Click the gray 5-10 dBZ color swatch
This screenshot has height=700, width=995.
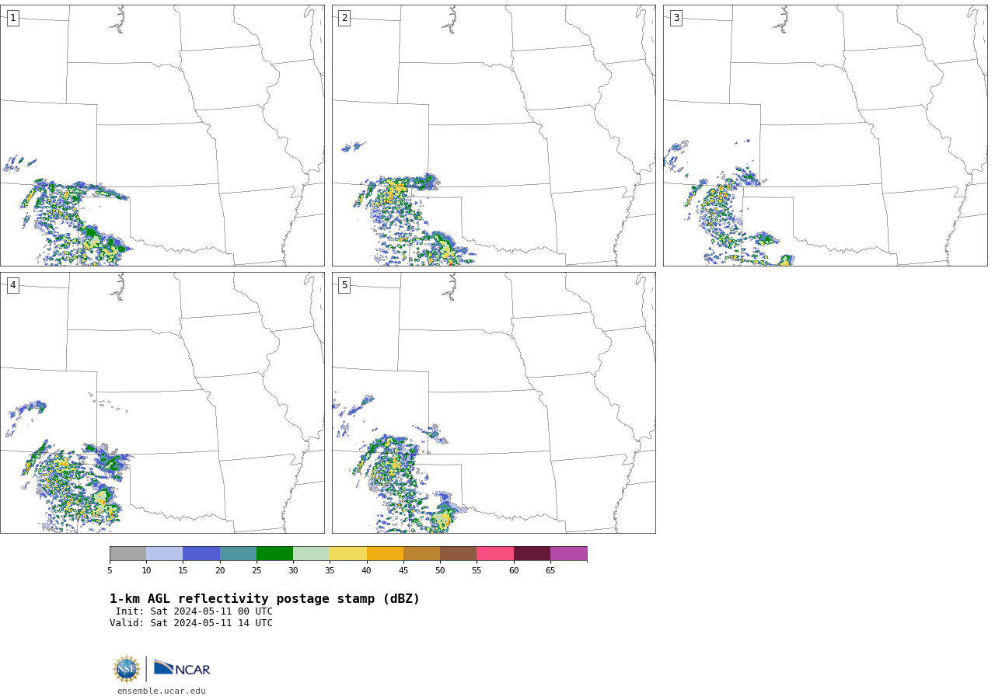tap(127, 553)
